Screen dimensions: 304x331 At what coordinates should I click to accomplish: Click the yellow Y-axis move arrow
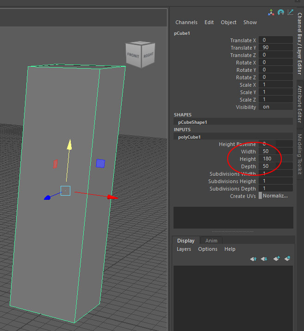[x=69, y=145]
